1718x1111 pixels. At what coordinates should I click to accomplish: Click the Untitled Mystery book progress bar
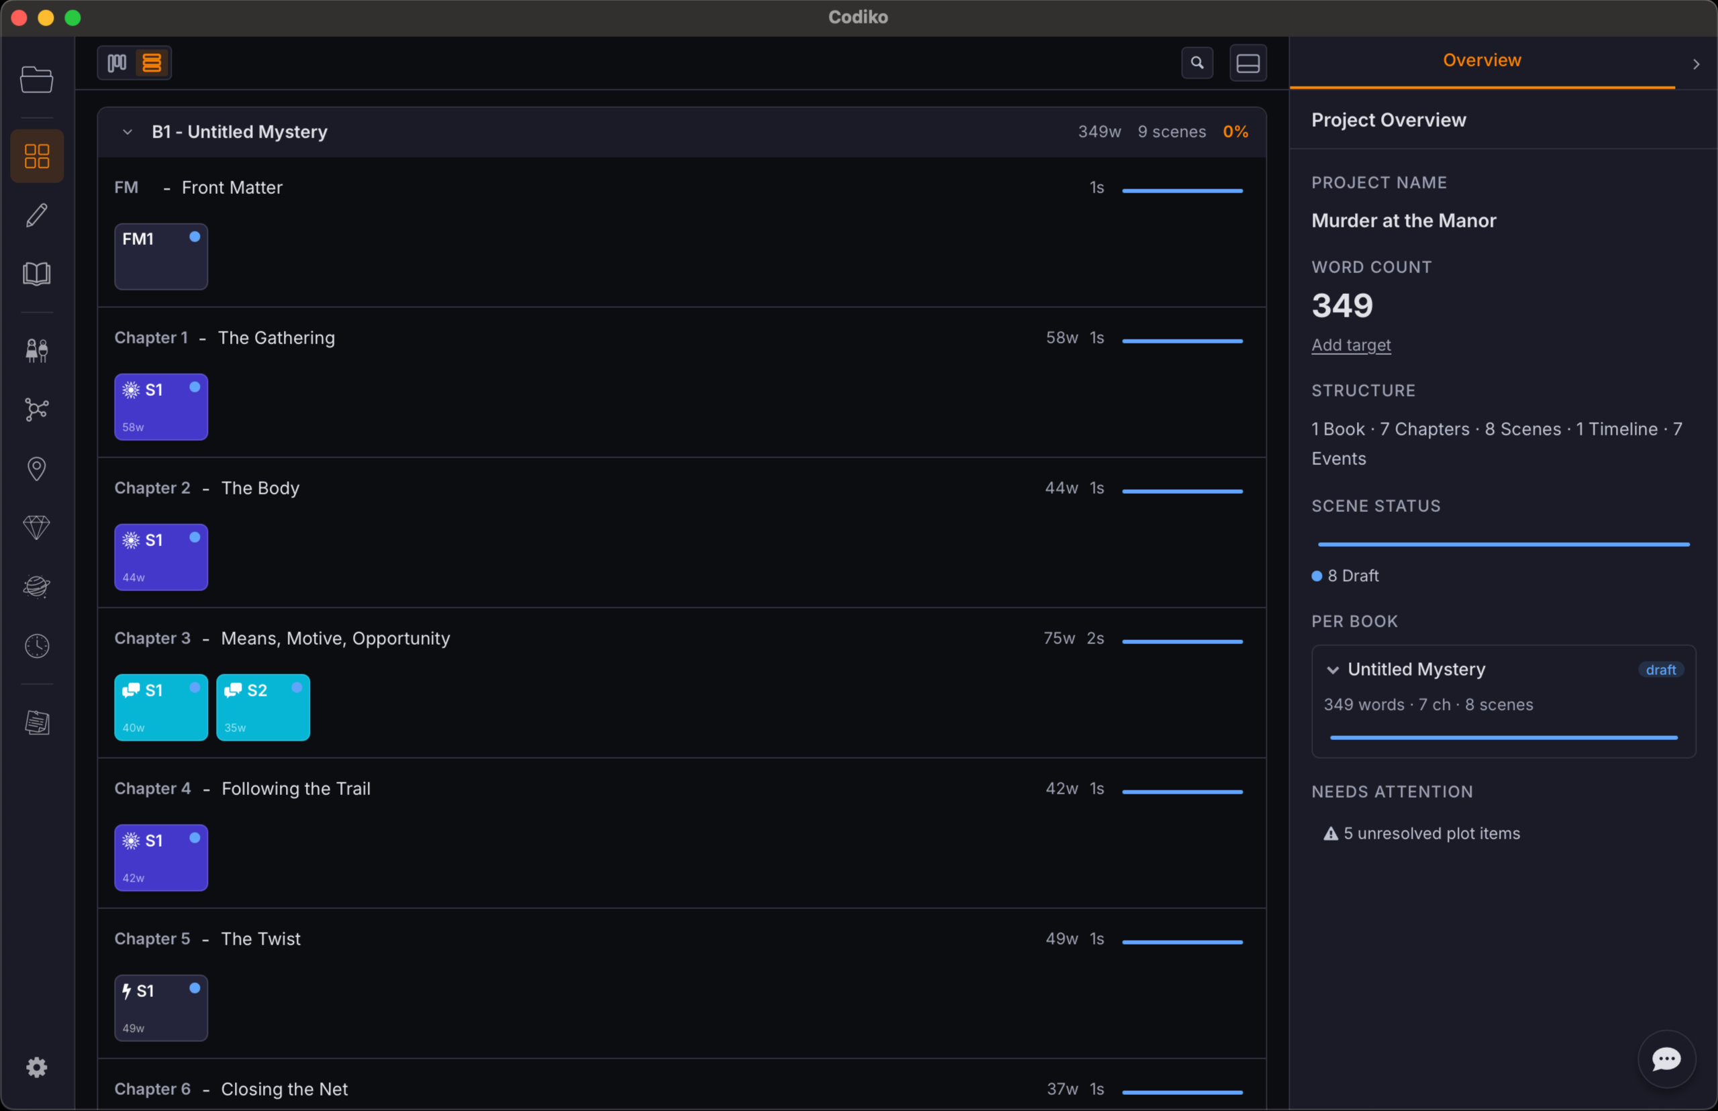(1504, 737)
